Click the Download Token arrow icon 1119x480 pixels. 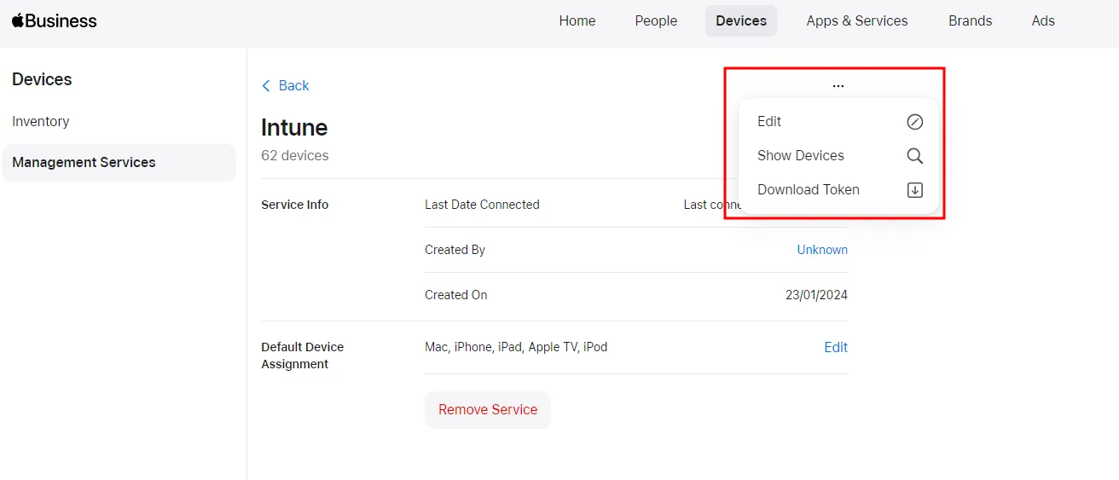click(x=914, y=190)
